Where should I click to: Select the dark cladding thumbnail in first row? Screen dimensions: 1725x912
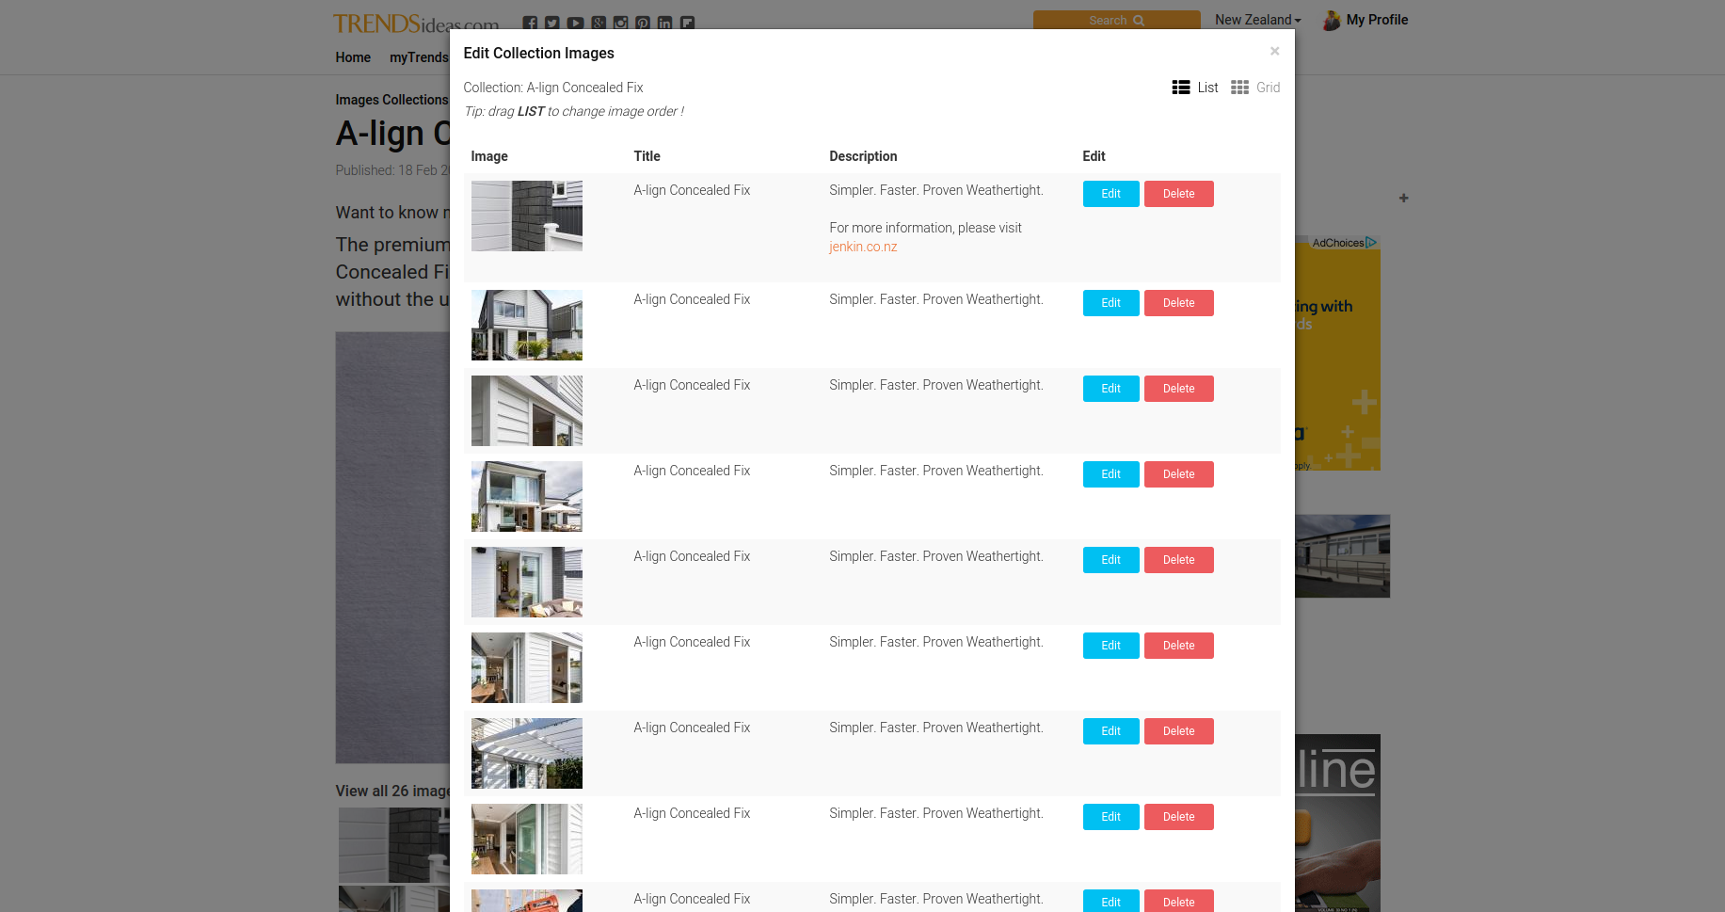coord(527,216)
